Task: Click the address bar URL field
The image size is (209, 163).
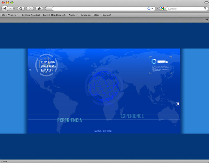Action: point(98,8)
